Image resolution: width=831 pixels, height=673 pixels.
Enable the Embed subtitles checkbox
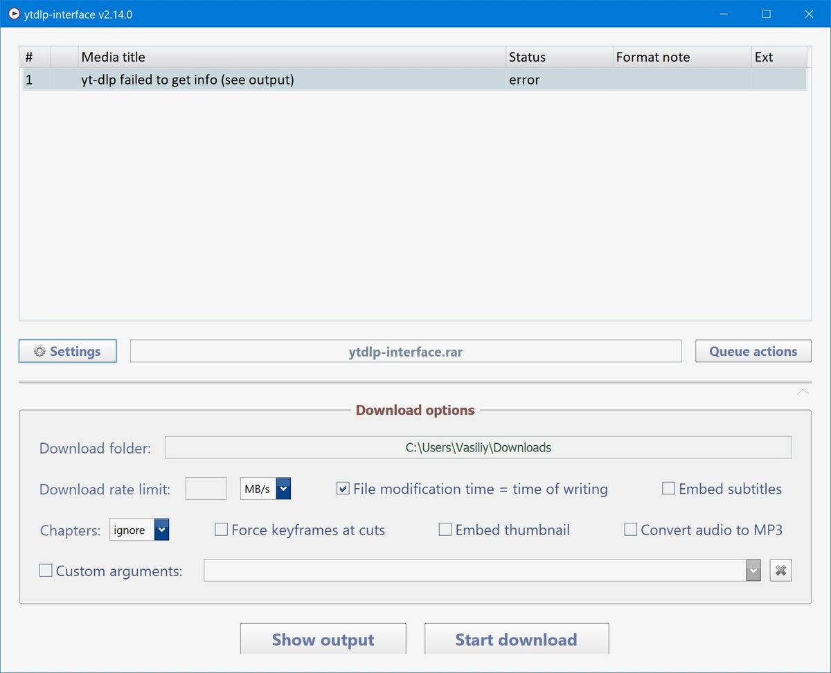click(668, 489)
